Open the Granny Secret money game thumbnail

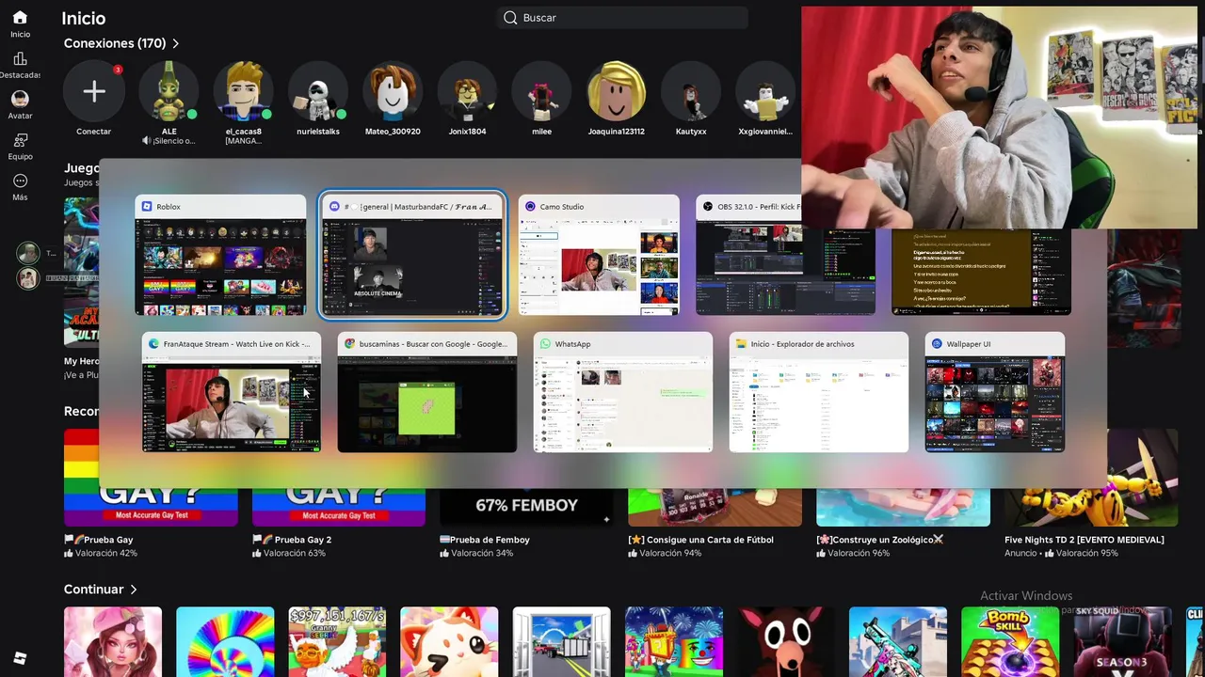click(337, 641)
